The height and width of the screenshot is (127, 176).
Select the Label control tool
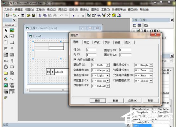click(x=6, y=36)
